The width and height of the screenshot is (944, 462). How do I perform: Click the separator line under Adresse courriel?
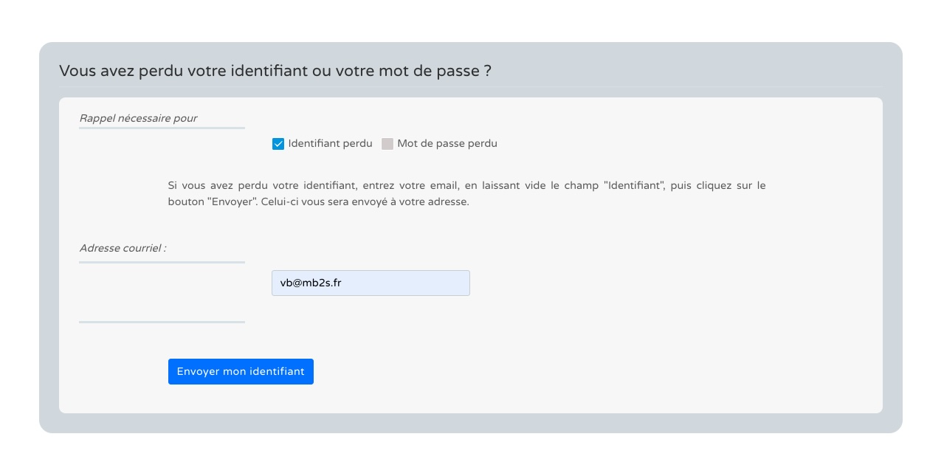(162, 262)
